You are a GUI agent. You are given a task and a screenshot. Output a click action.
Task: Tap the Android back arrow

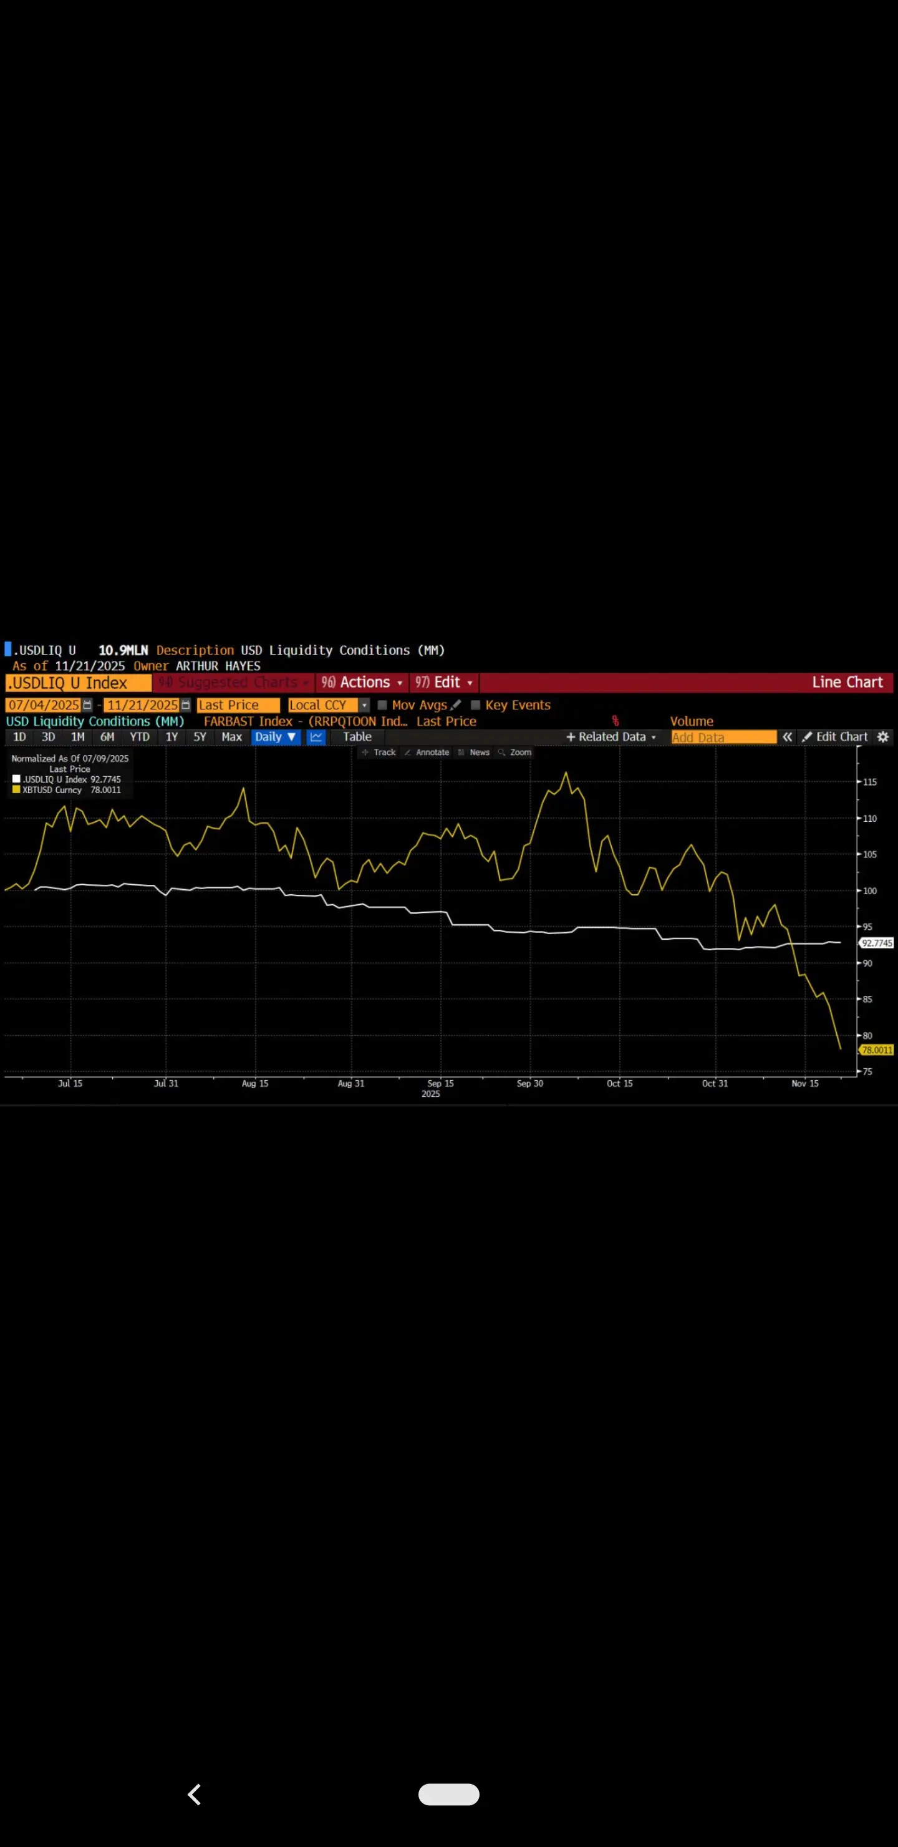[194, 1794]
